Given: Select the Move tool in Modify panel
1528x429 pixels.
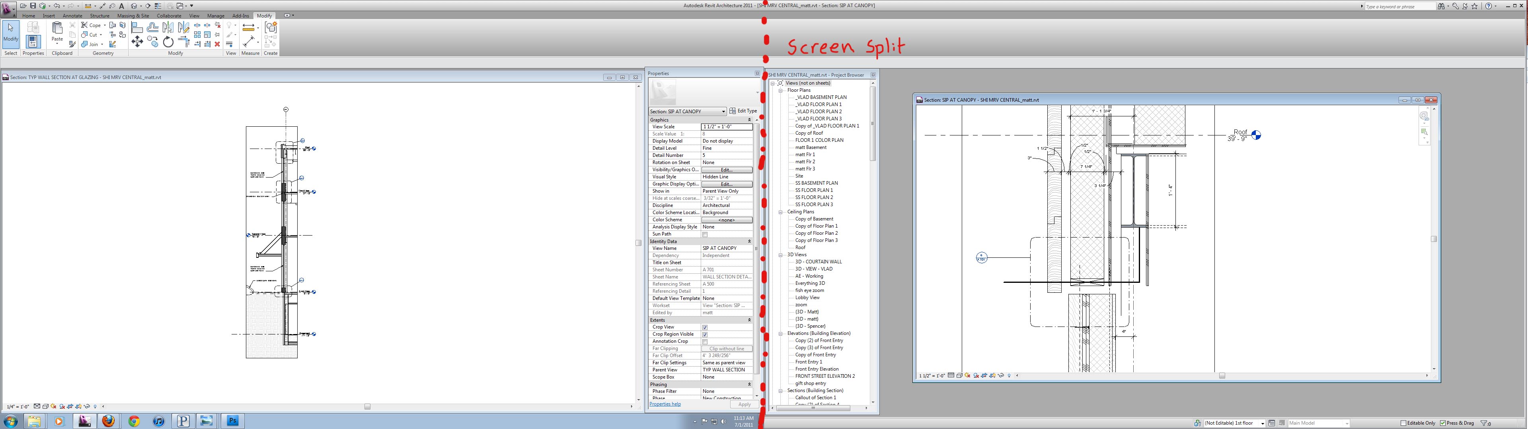Looking at the screenshot, I should click(x=138, y=41).
